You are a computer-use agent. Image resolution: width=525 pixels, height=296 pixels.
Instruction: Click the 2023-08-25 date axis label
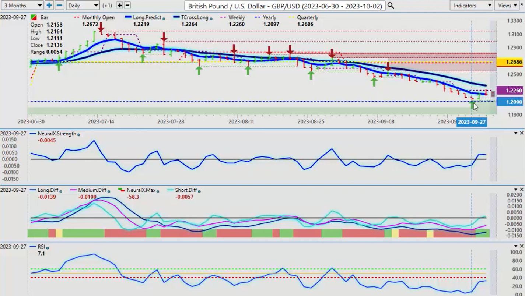click(x=312, y=121)
